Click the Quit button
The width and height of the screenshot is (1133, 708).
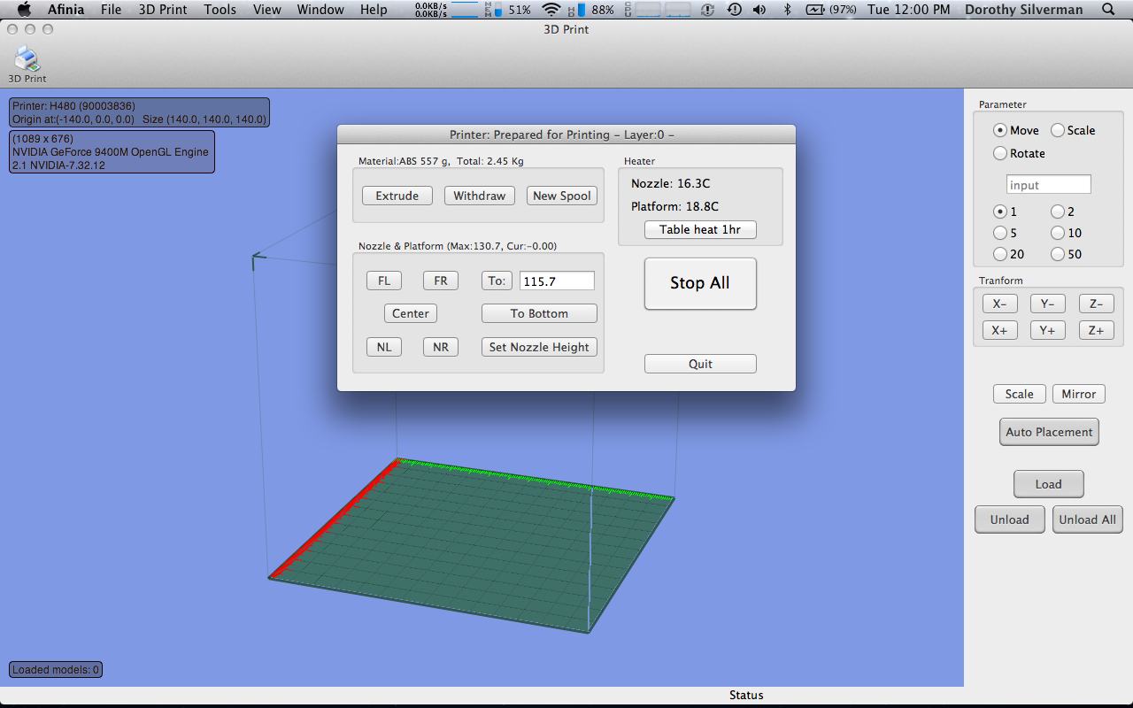pos(700,364)
